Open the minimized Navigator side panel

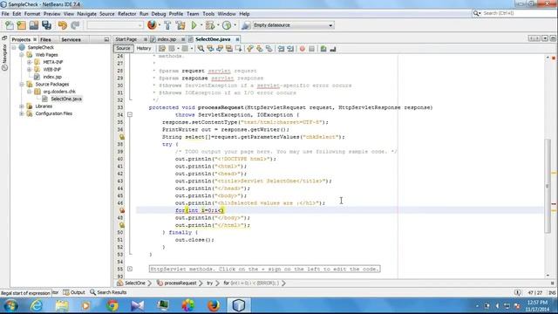(4, 57)
